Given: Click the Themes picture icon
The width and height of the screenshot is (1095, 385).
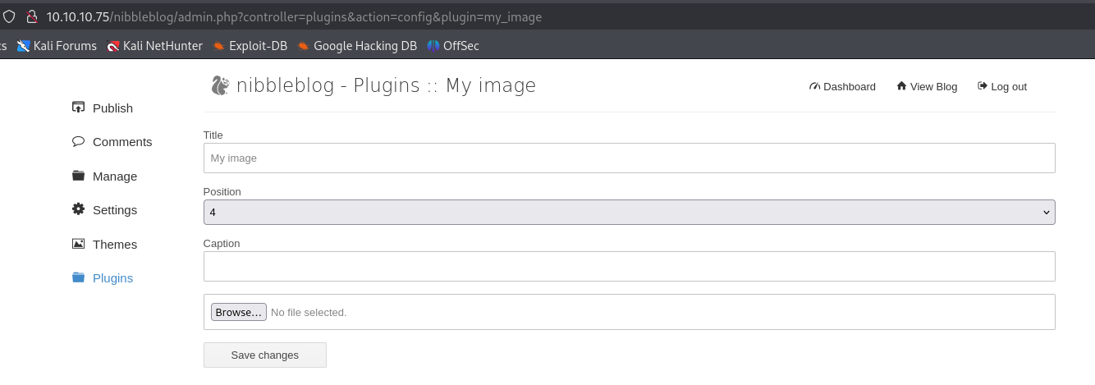Looking at the screenshot, I should click(x=79, y=244).
